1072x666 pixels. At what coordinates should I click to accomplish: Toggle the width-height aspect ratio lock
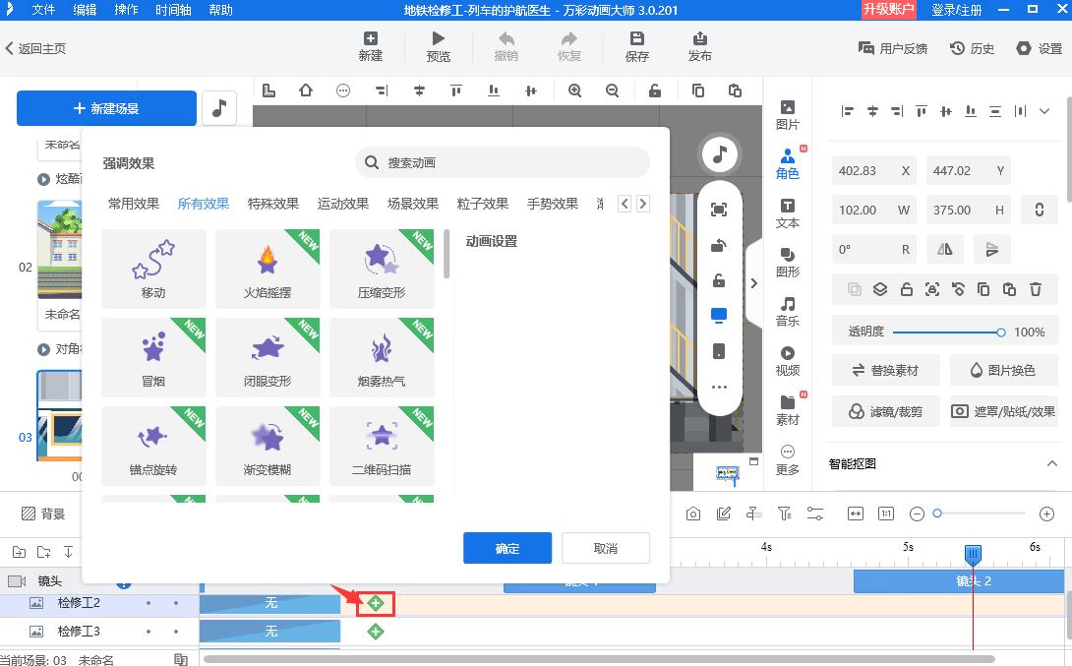[1041, 210]
